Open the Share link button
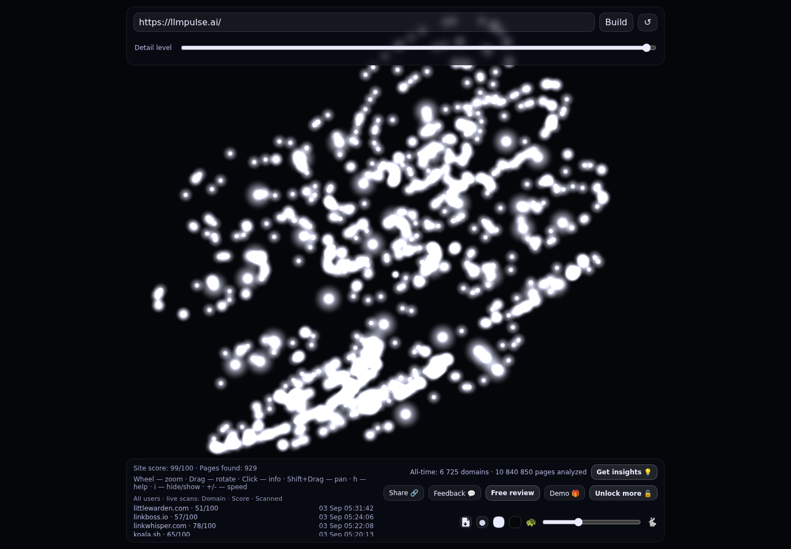The width and height of the screenshot is (791, 549). pos(404,493)
